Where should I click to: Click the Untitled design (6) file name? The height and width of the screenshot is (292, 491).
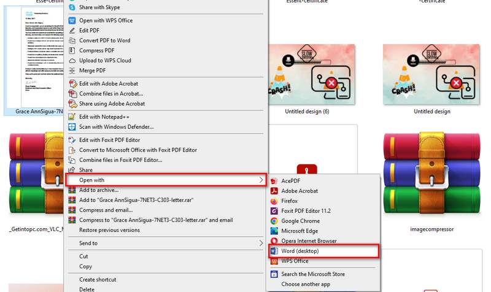pos(307,112)
